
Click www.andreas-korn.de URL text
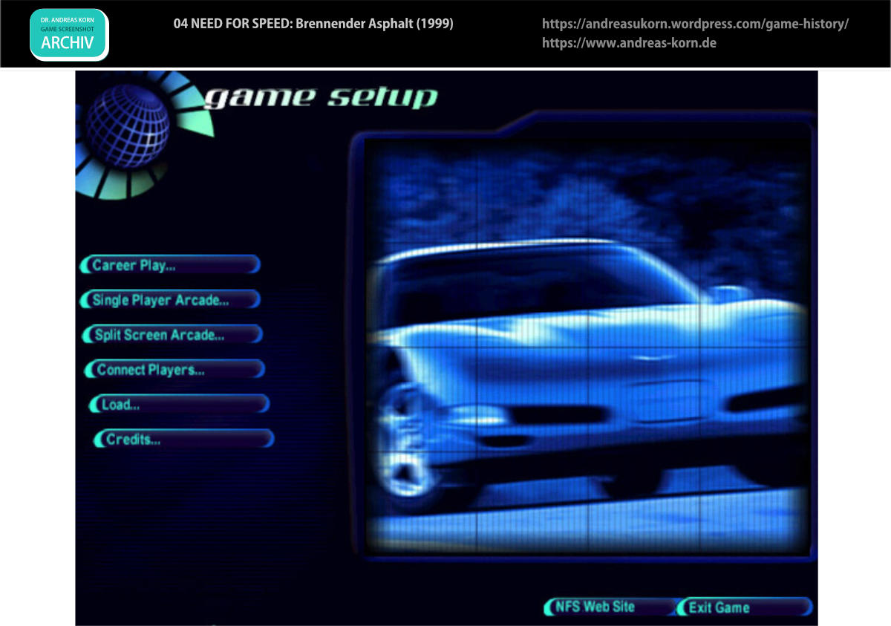pyautogui.click(x=629, y=43)
